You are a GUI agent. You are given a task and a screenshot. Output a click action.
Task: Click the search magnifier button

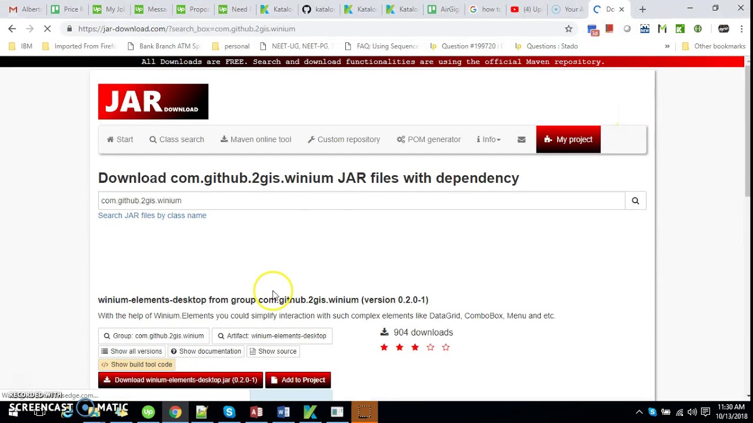(635, 201)
